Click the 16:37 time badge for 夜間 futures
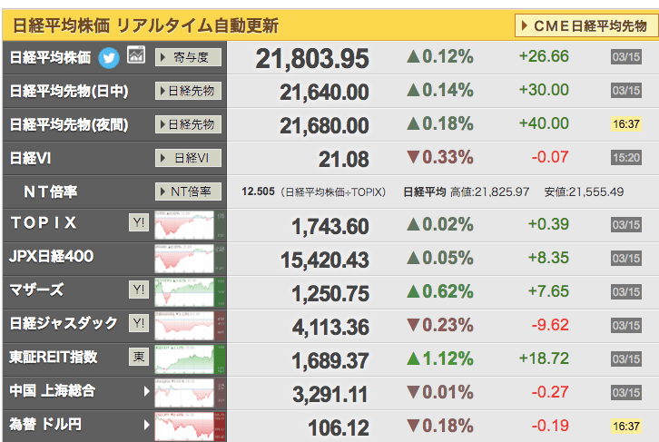659x442 pixels. click(626, 124)
